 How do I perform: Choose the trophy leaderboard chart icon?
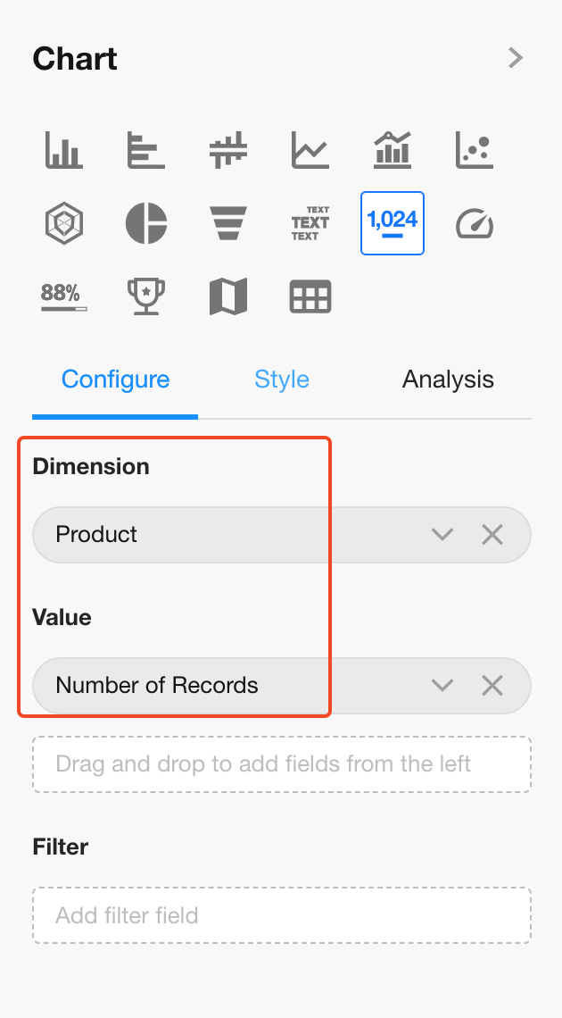[x=145, y=296]
